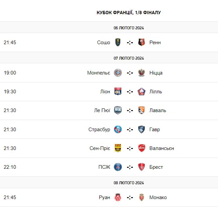Open score placeholder for ПСЖ vs Брест
Viewport: 218px width, 207px height.
tap(130, 167)
